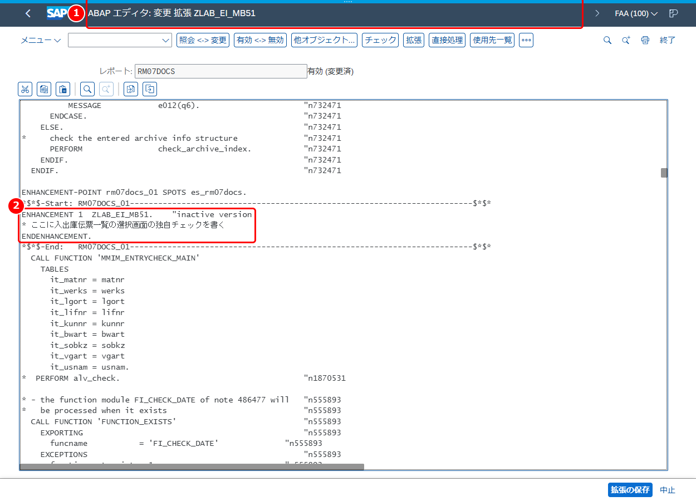
Task: Click the it_bwart = bwart line
Action: [87, 335]
